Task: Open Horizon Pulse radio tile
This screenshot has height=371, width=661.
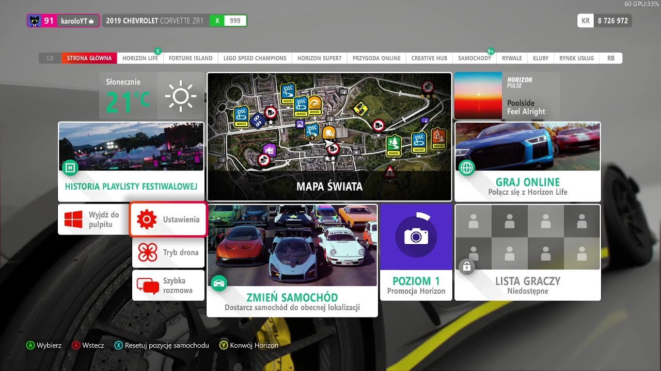Action: tap(507, 96)
